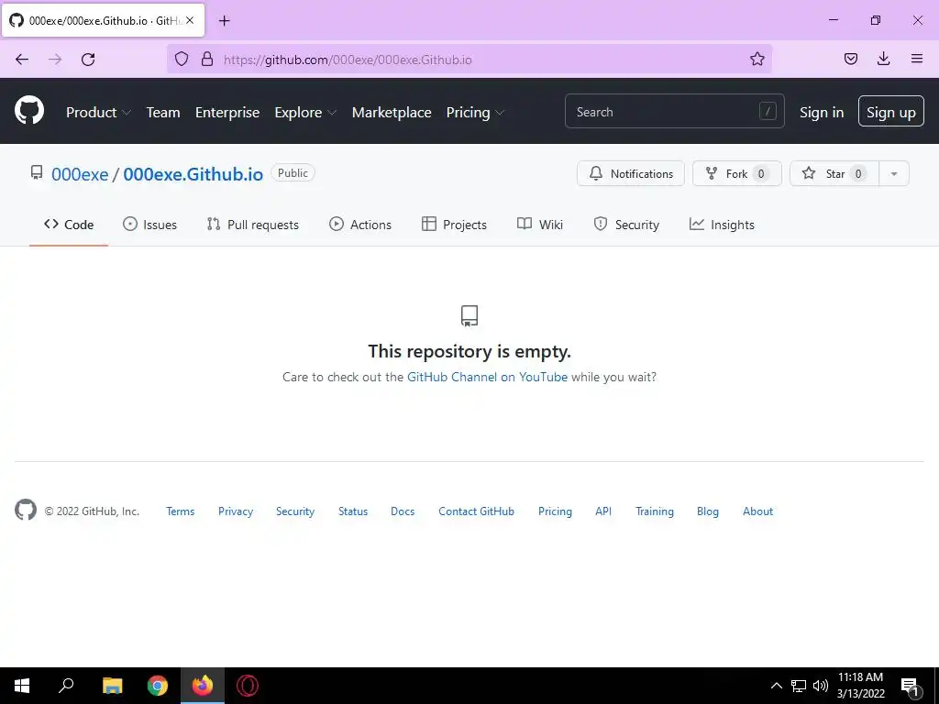Open the notification center icon
This screenshot has height=704, width=939.
click(x=910, y=687)
